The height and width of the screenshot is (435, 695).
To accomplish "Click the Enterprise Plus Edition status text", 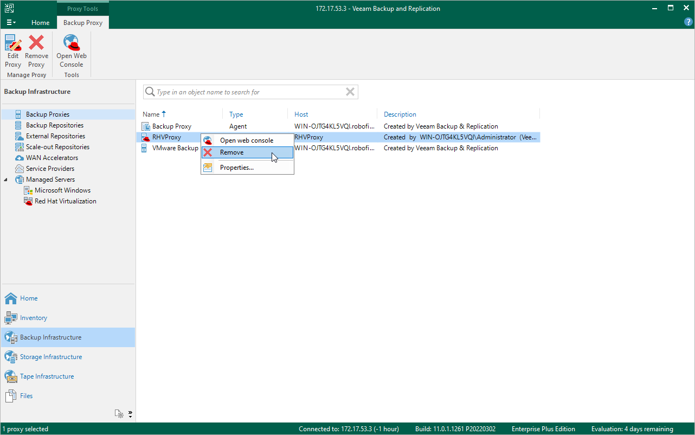I will pyautogui.click(x=543, y=429).
